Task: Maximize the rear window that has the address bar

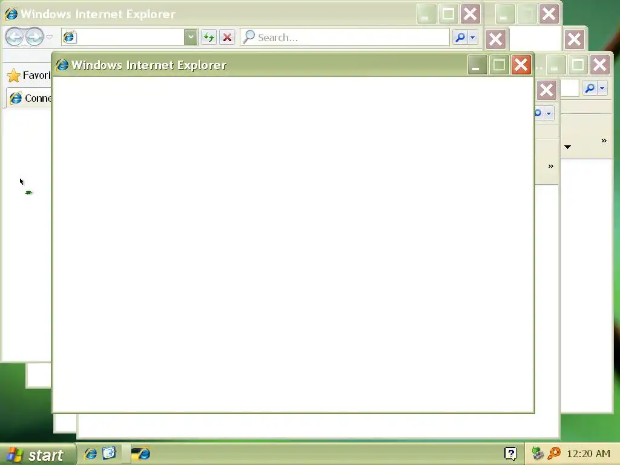Action: pyautogui.click(x=449, y=15)
